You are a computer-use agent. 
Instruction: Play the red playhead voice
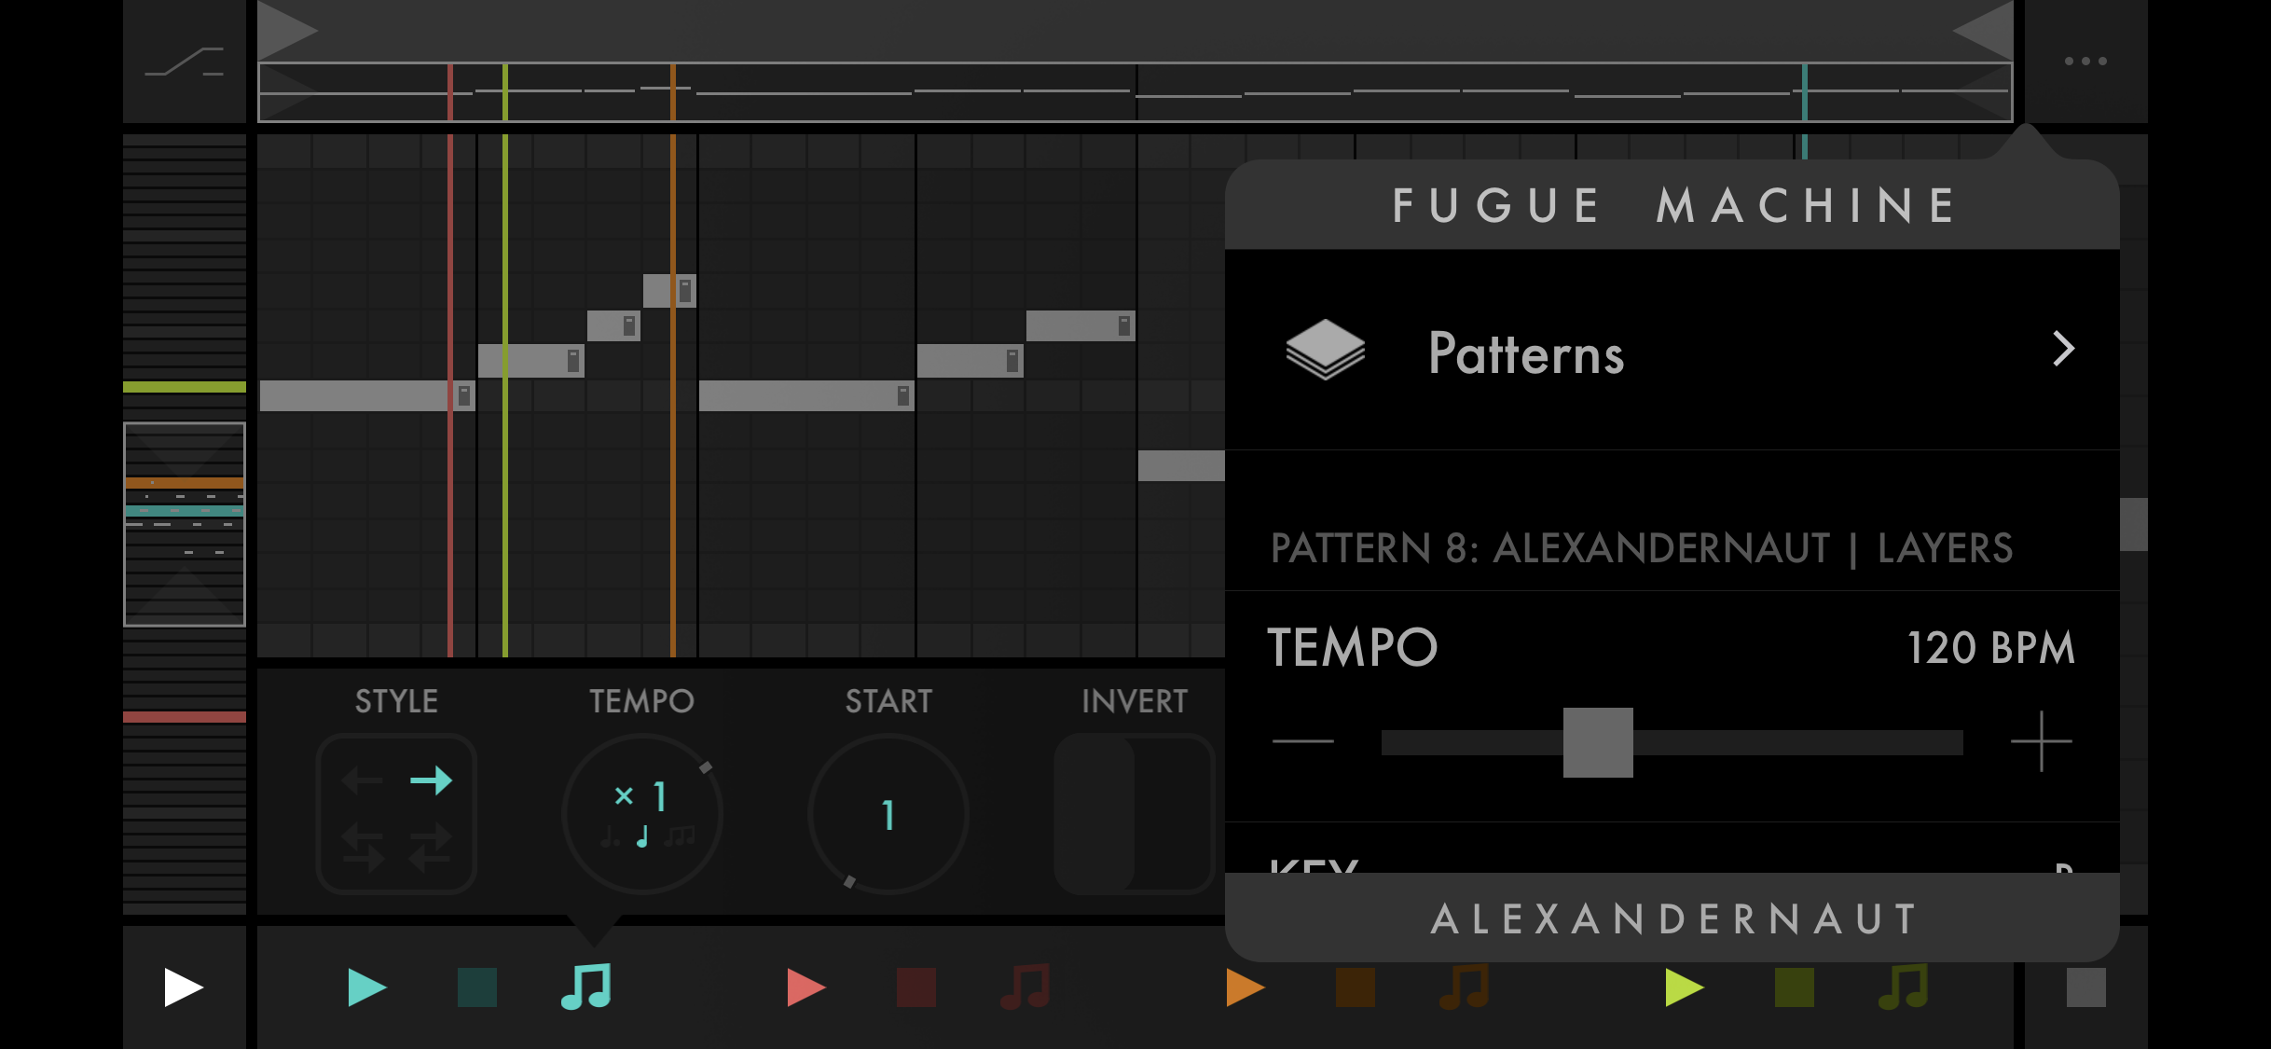click(805, 987)
